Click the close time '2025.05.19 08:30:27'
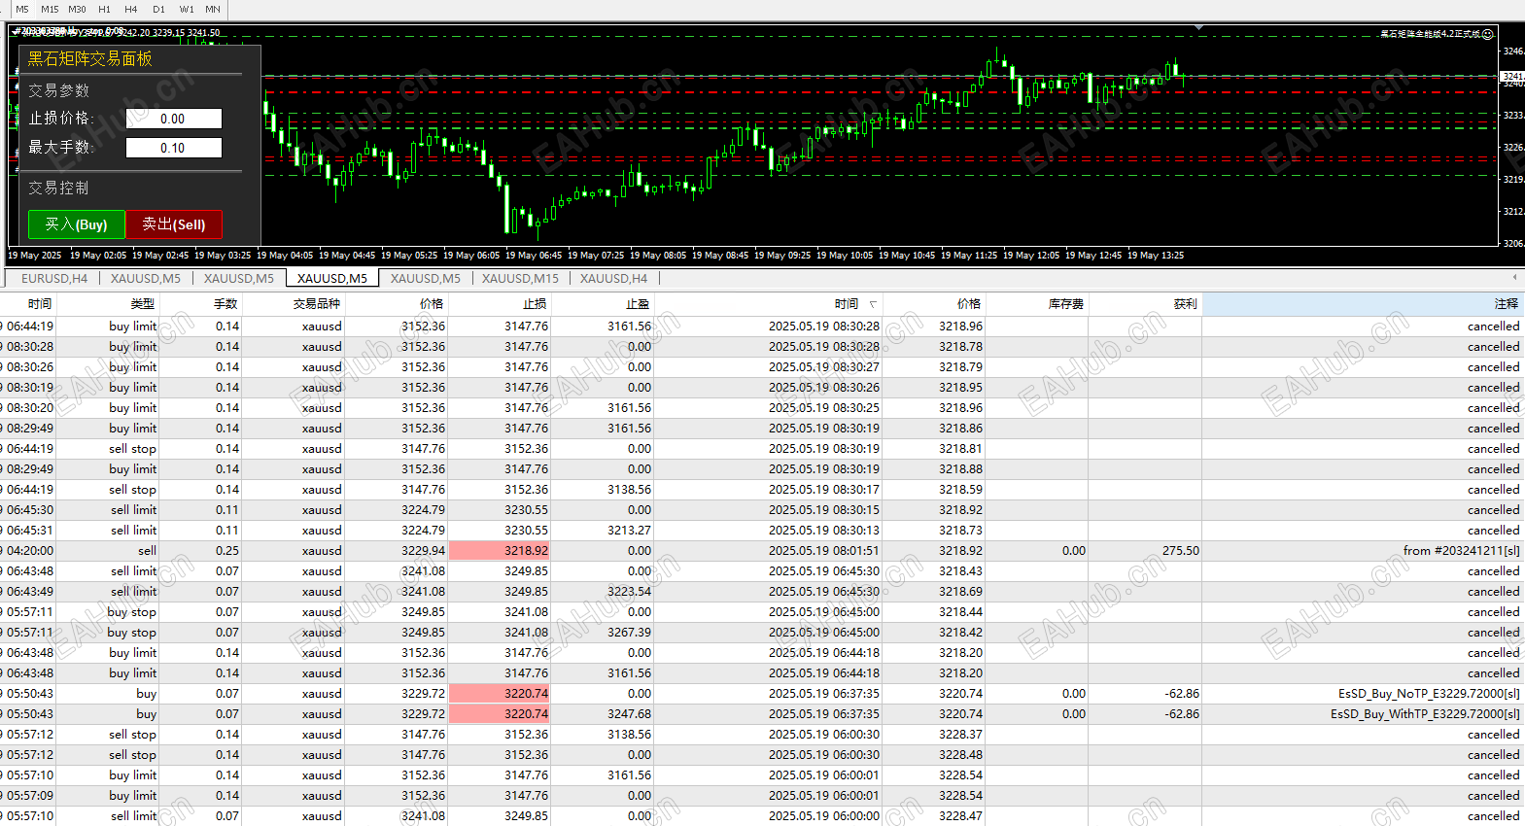The height and width of the screenshot is (826, 1525). coord(824,367)
